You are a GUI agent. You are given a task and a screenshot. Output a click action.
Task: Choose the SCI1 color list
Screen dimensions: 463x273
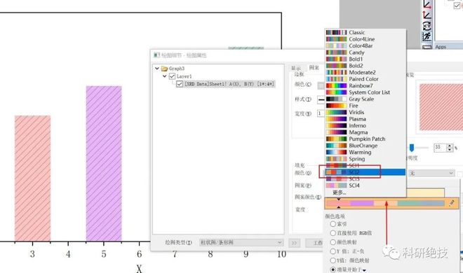[x=365, y=165]
